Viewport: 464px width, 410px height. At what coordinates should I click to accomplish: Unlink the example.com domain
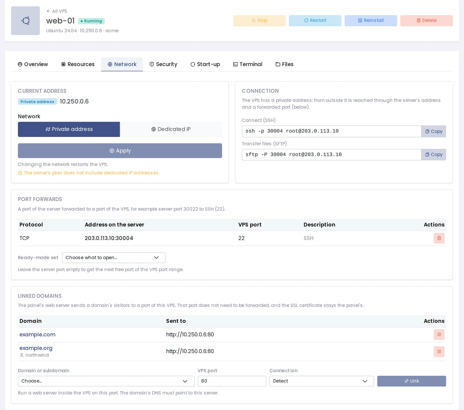pyautogui.click(x=439, y=335)
